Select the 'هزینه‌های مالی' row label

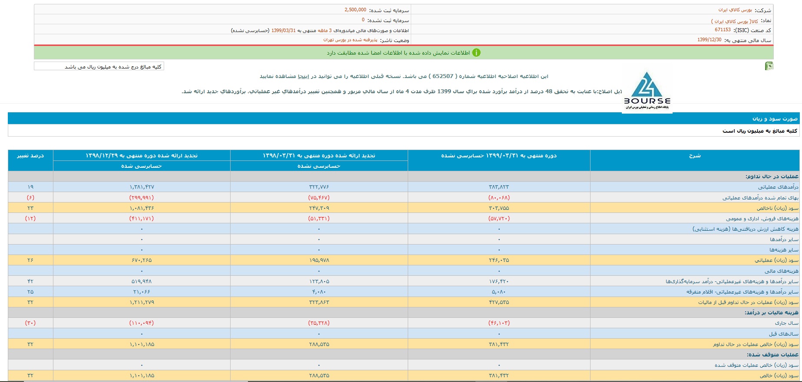pos(782,271)
